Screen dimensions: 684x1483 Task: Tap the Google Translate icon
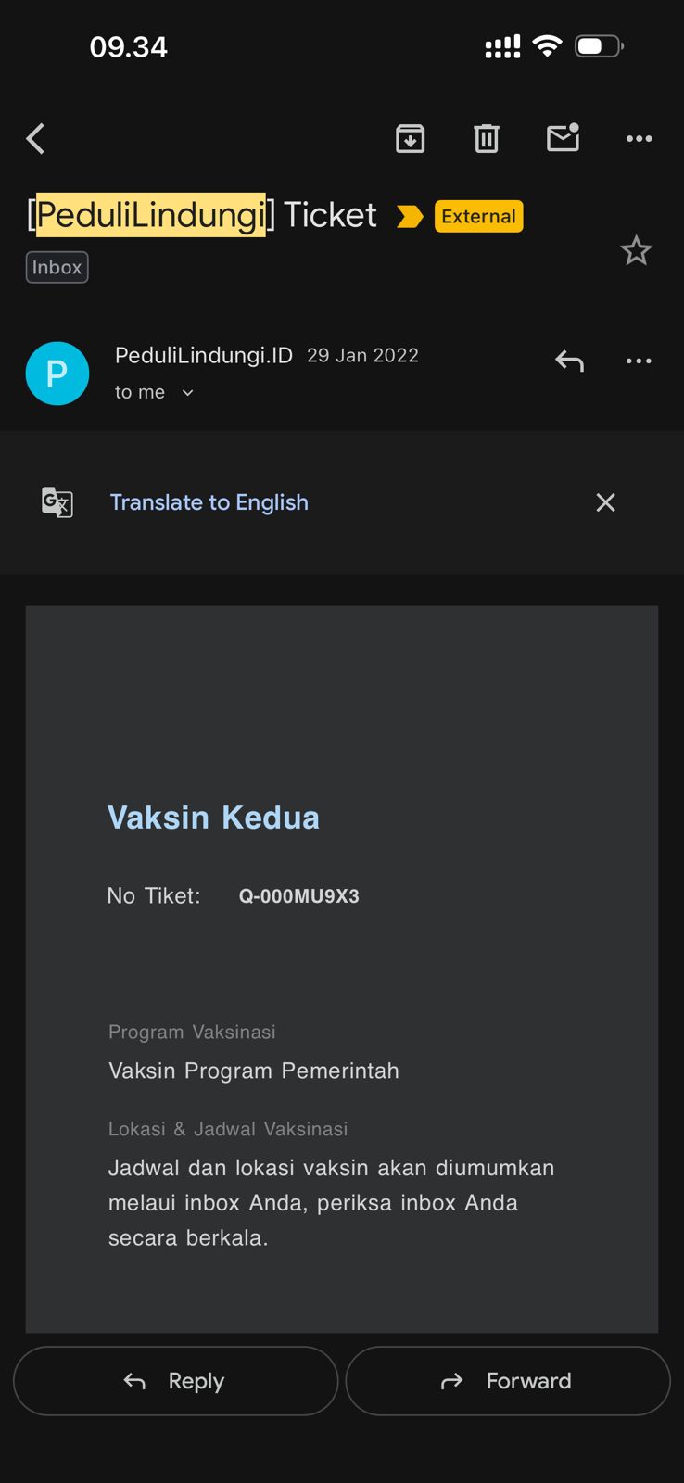coord(57,502)
